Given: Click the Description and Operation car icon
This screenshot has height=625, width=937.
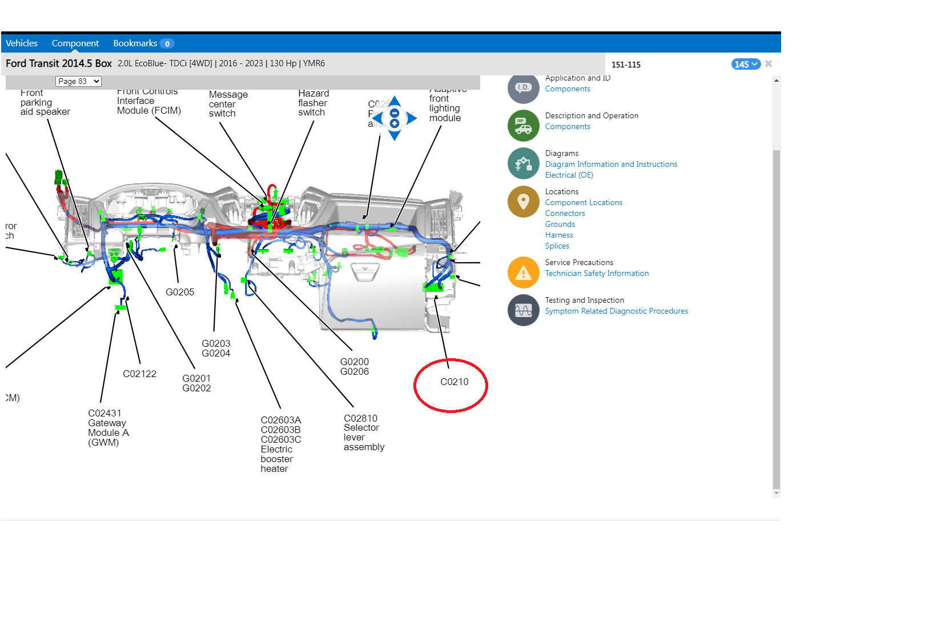Looking at the screenshot, I should coord(523,126).
